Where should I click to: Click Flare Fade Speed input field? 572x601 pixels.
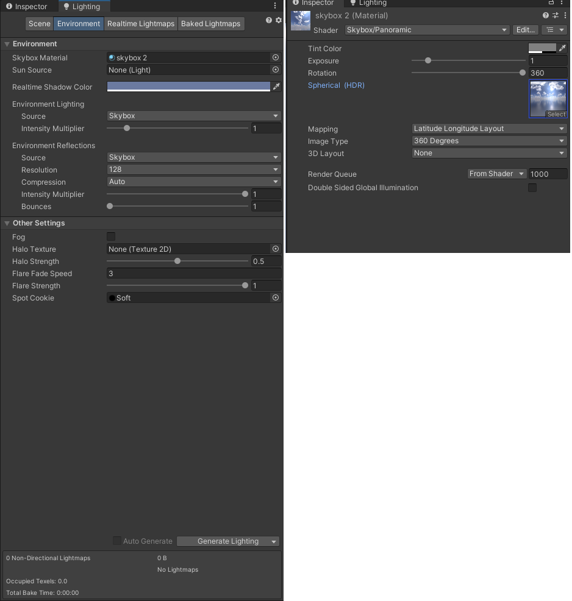coord(194,273)
